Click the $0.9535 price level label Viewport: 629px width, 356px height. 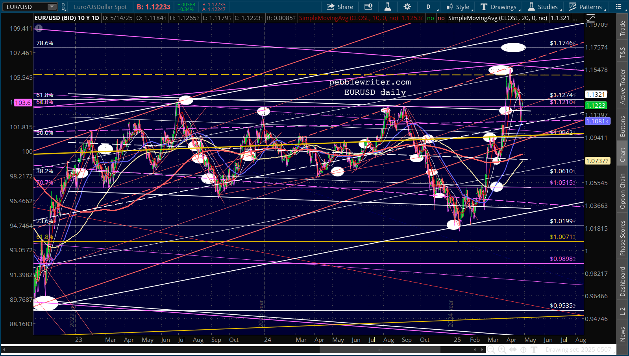(563, 305)
